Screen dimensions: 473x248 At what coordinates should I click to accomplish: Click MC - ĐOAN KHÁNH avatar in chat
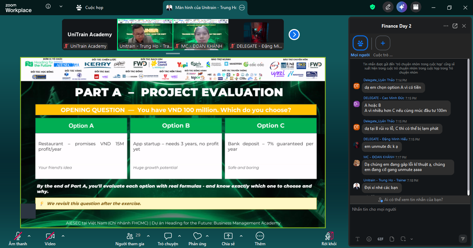tap(357, 163)
